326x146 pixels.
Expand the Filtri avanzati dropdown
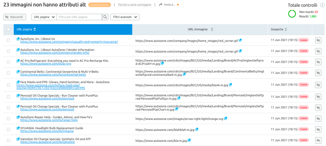tap(125, 17)
